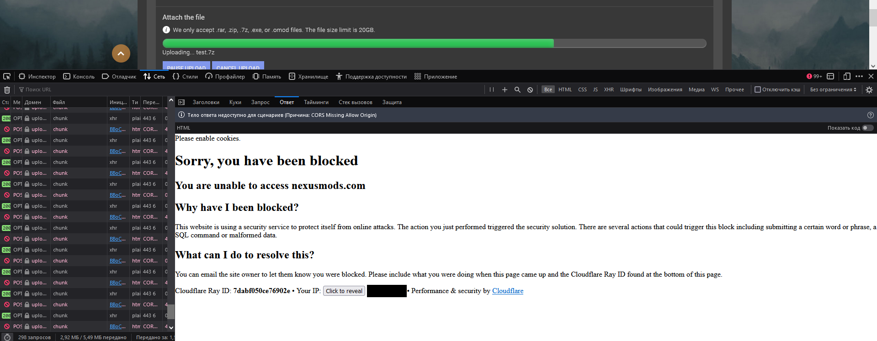This screenshot has width=877, height=341.
Task: Toggle the JS request filter
Action: 595,89
